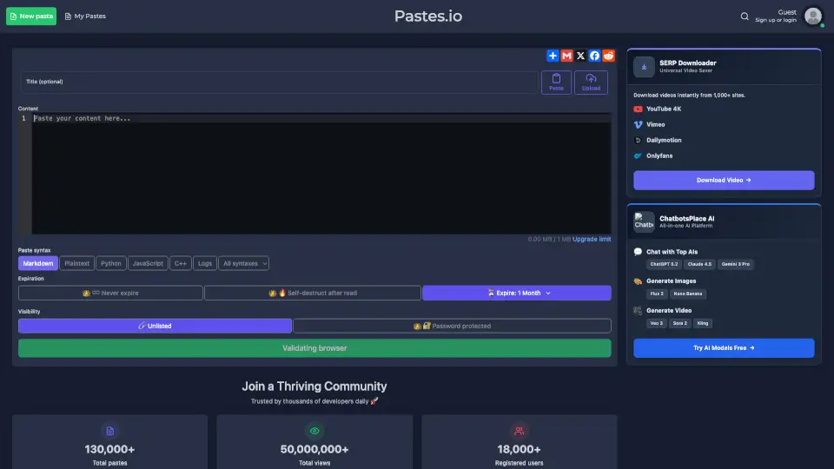Click Download Video button
Image resolution: width=834 pixels, height=469 pixels.
click(x=724, y=181)
